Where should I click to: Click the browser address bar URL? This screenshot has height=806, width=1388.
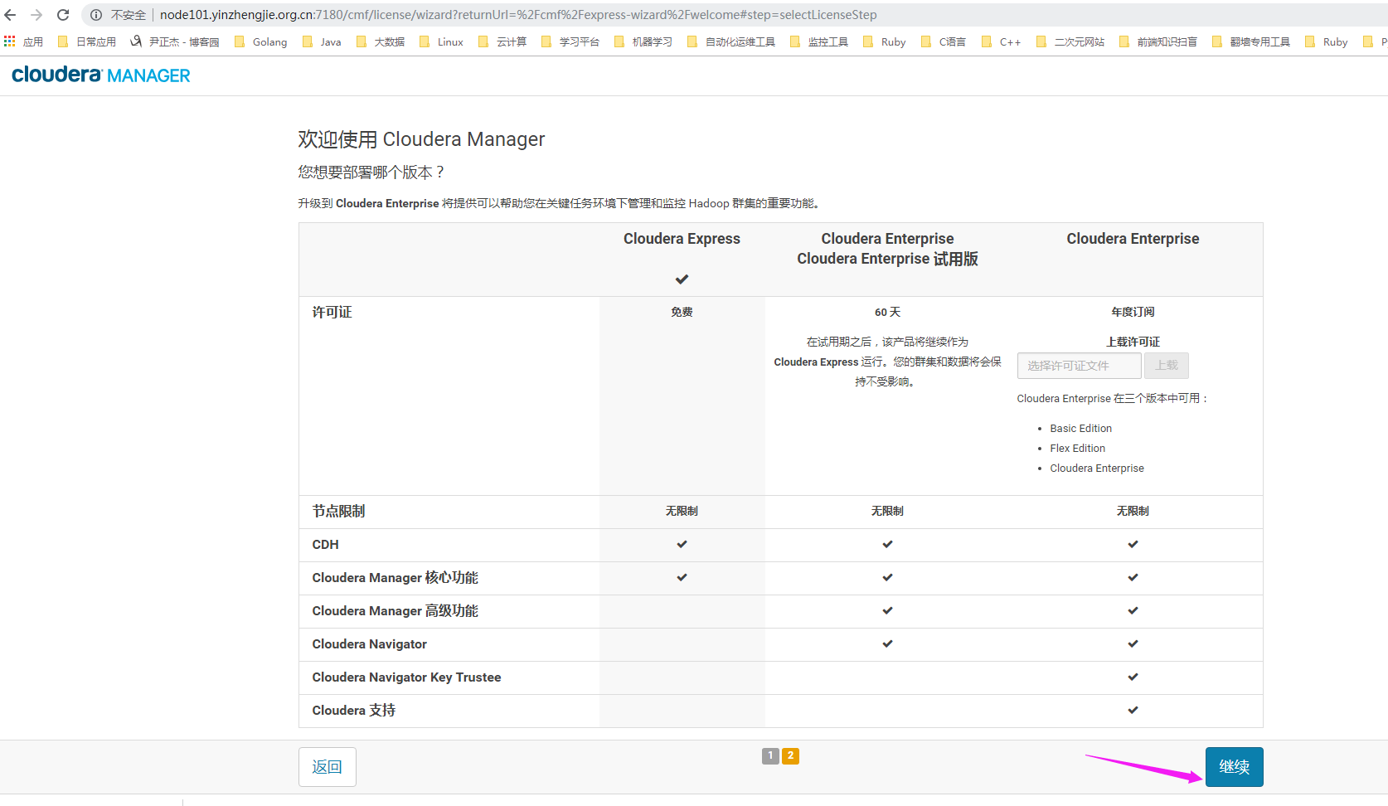click(518, 15)
